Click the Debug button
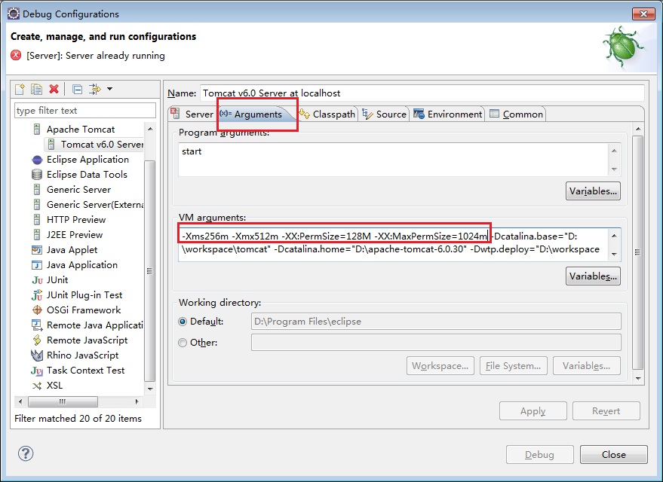 pos(539,455)
